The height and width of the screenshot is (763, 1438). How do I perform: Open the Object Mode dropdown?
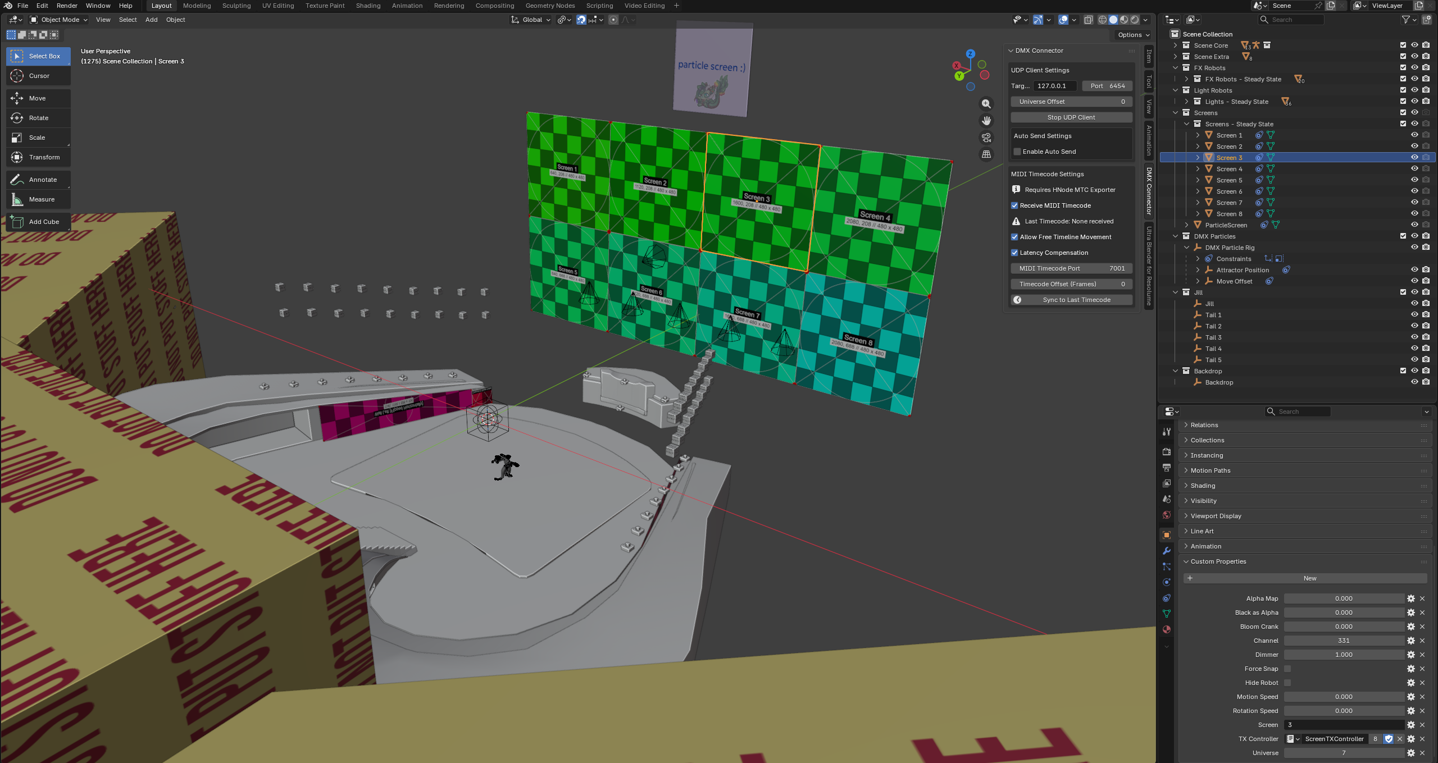click(x=58, y=20)
